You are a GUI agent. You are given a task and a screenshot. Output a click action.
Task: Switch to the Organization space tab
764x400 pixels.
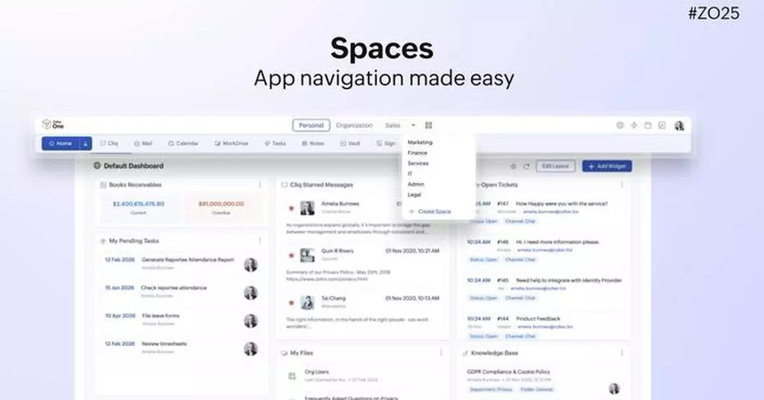coord(355,125)
